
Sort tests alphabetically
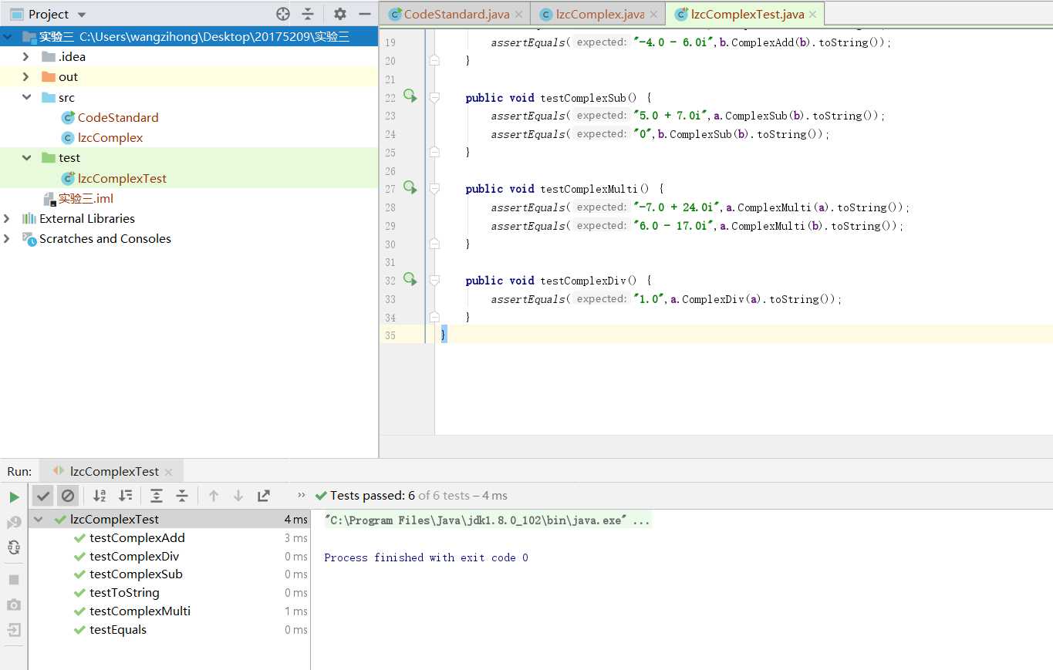(x=100, y=496)
